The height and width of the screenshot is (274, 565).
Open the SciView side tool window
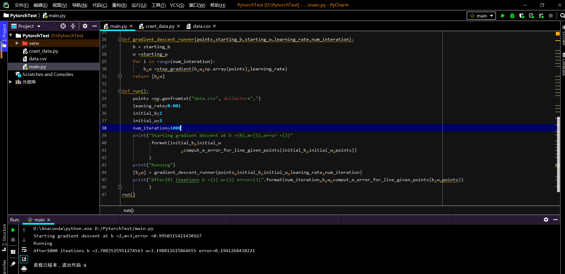[x=563, y=35]
